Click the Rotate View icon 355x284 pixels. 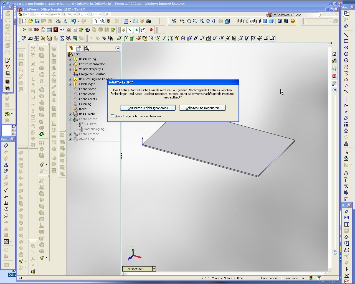(208, 21)
